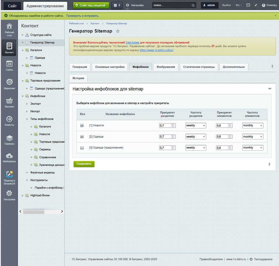Open the Статические страницы tab

199,67
